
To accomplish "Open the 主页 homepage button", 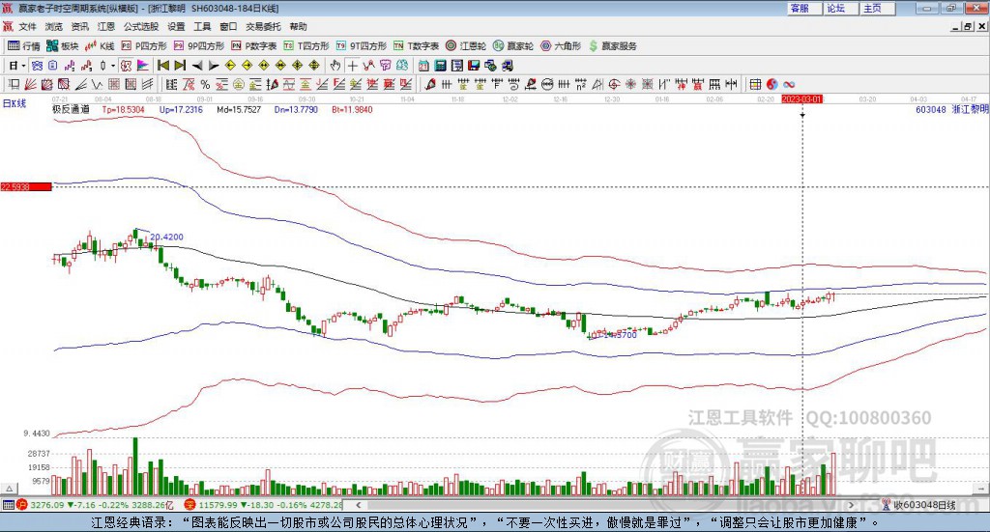I will (871, 8).
